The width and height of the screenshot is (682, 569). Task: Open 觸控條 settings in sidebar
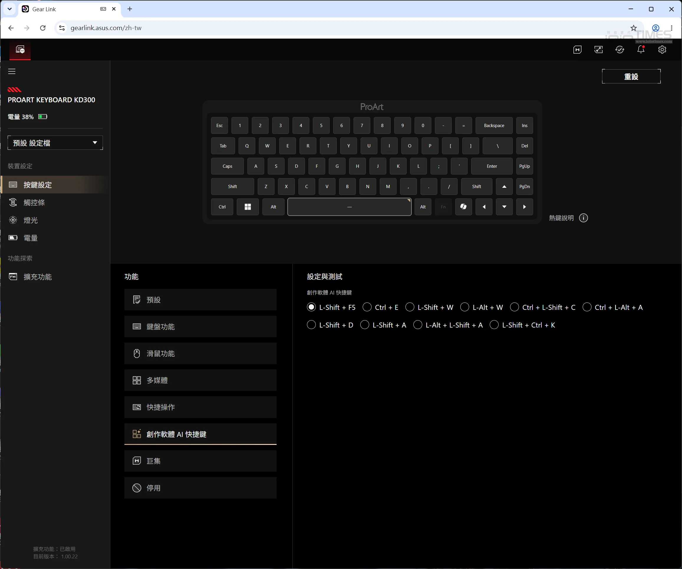55,203
